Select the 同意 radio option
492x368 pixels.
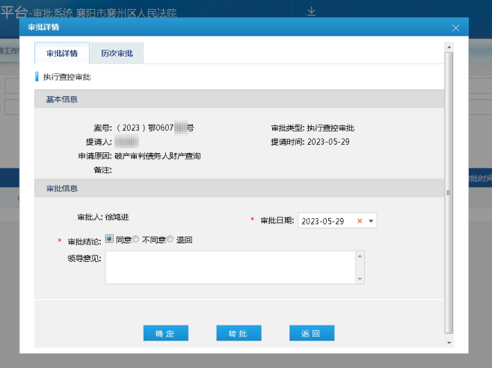(x=109, y=240)
